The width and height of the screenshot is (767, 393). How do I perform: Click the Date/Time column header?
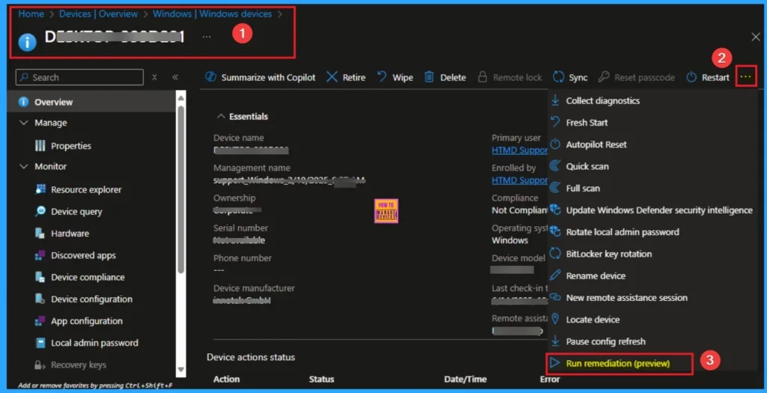pos(465,379)
